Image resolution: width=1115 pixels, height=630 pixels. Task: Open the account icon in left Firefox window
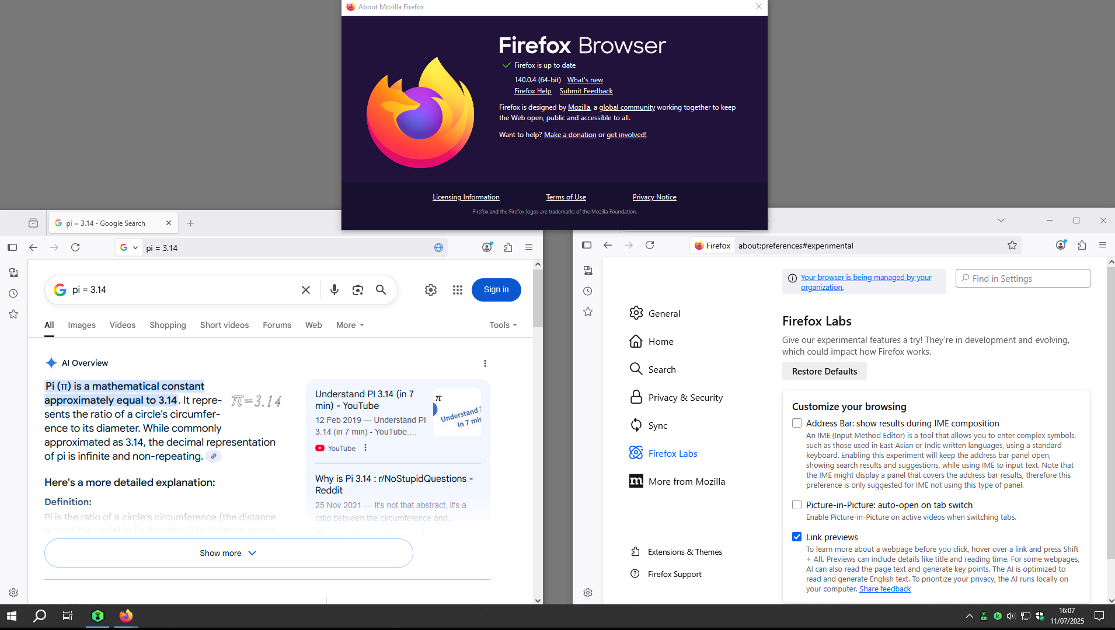[x=487, y=247]
